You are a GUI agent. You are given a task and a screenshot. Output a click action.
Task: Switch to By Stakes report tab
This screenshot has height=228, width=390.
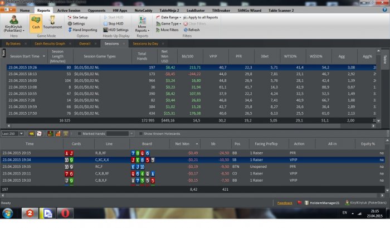tap(13, 43)
